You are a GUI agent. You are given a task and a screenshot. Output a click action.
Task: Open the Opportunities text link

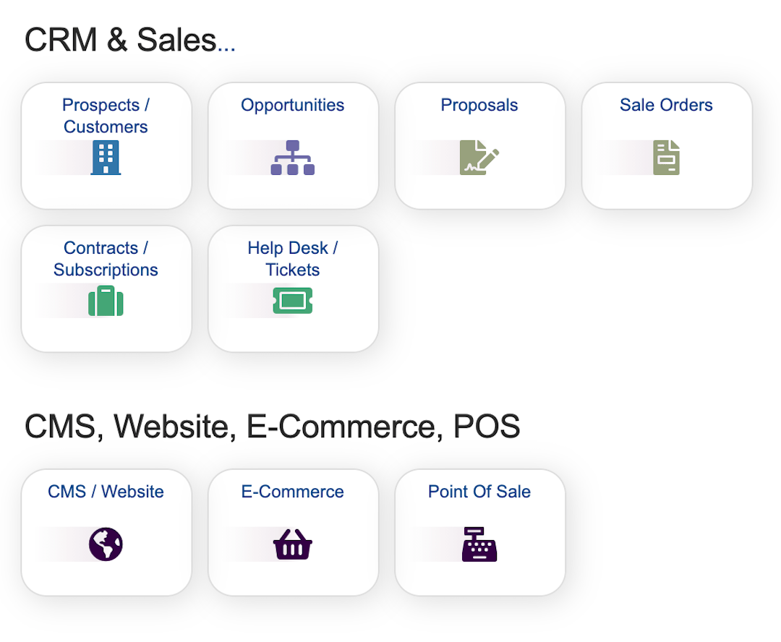(x=293, y=105)
